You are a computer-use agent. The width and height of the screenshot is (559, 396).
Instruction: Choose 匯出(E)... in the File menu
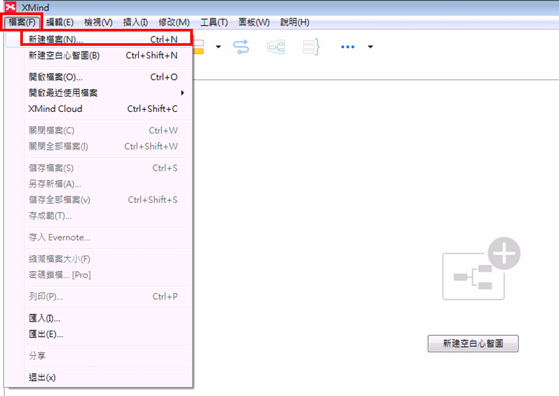point(46,334)
